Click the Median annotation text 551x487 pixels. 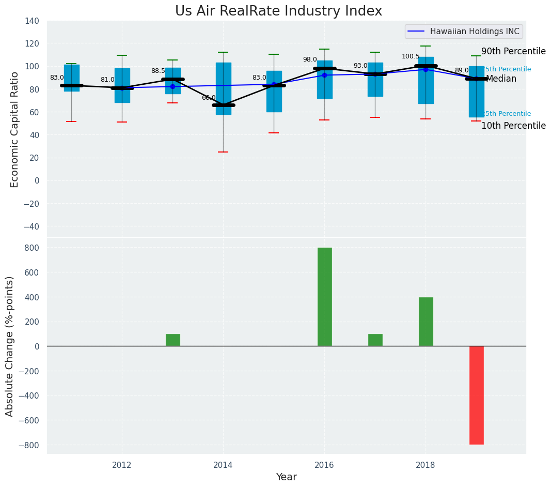[x=501, y=79]
